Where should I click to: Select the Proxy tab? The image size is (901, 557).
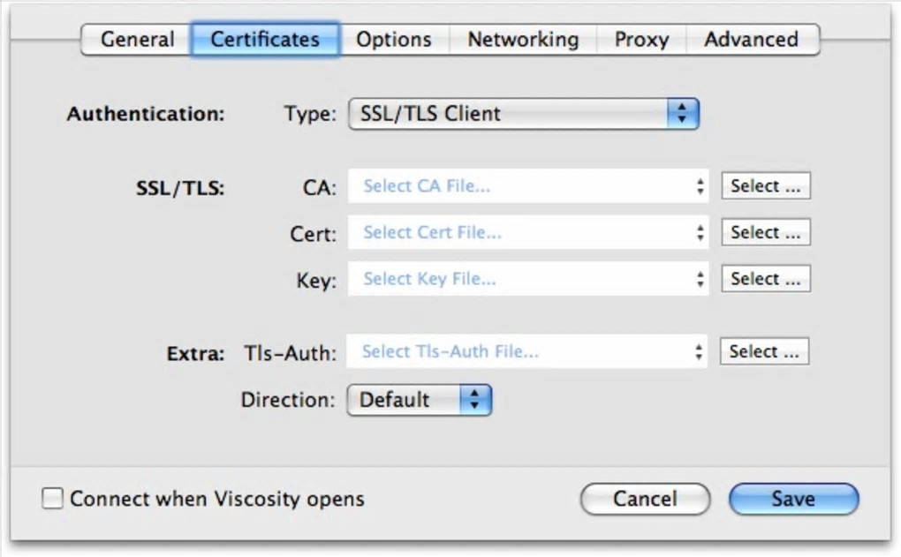(x=641, y=40)
